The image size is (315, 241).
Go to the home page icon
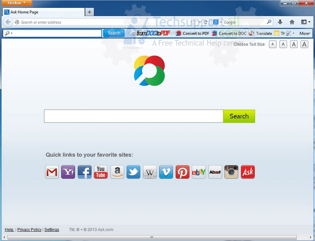click(x=292, y=22)
